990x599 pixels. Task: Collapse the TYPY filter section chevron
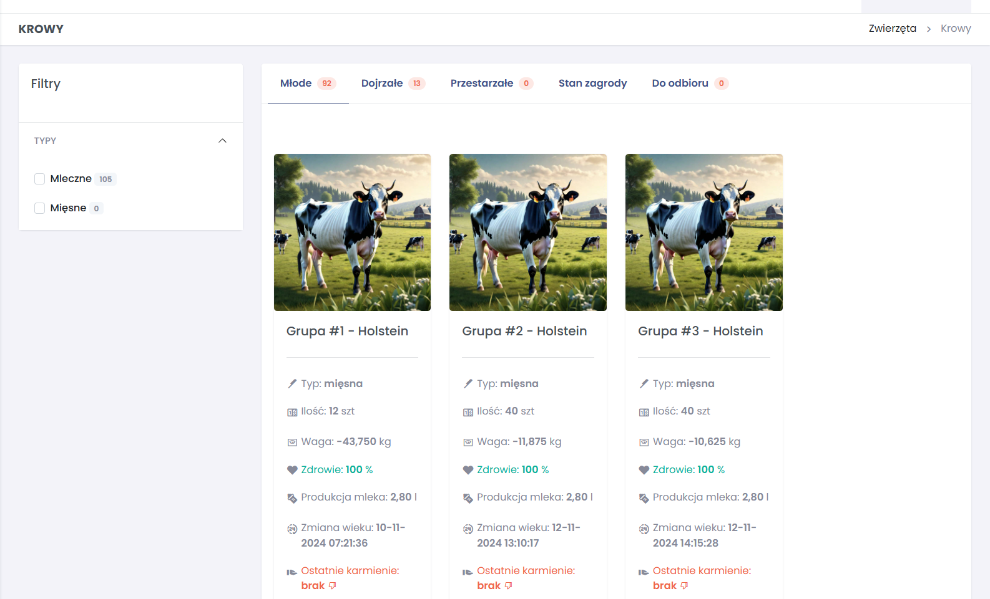pyautogui.click(x=222, y=141)
